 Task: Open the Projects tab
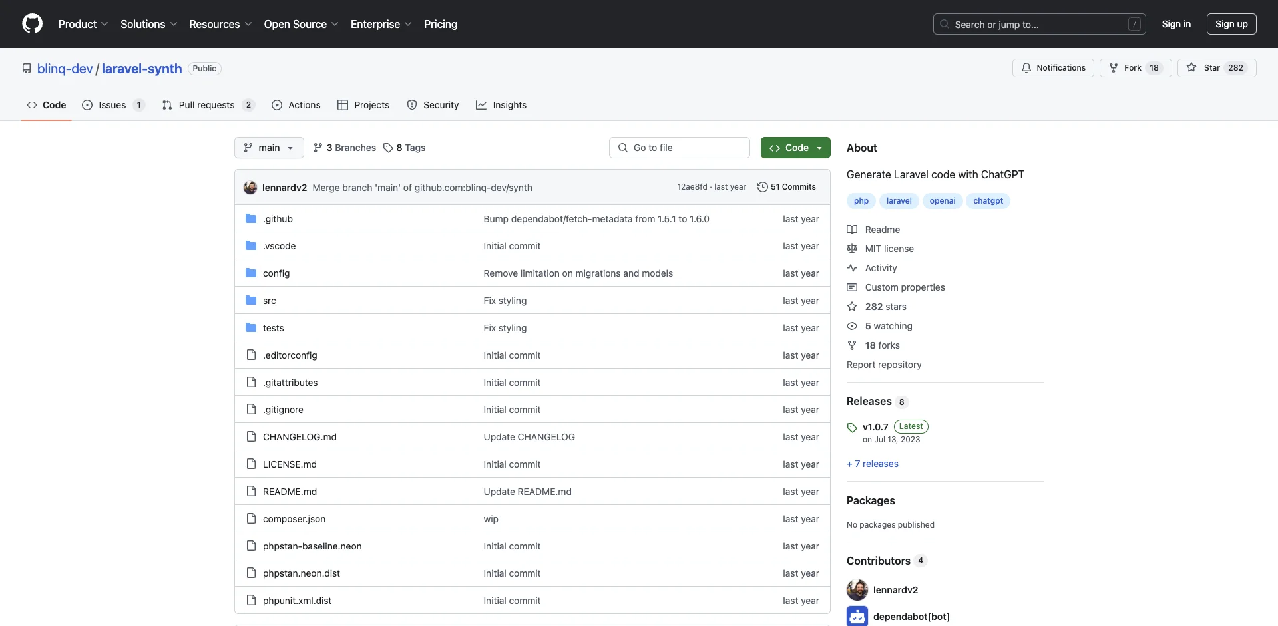pyautogui.click(x=363, y=105)
